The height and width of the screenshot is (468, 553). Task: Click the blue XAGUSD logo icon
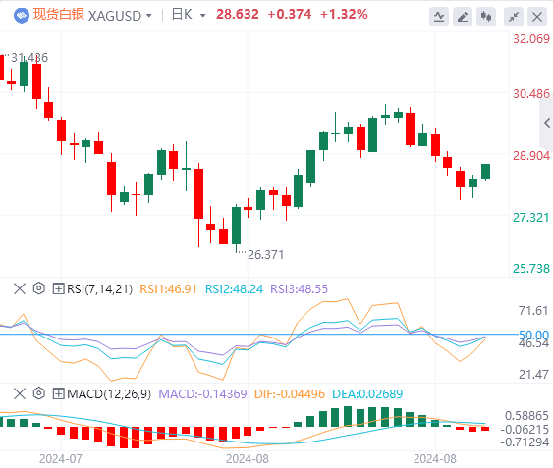[22, 16]
